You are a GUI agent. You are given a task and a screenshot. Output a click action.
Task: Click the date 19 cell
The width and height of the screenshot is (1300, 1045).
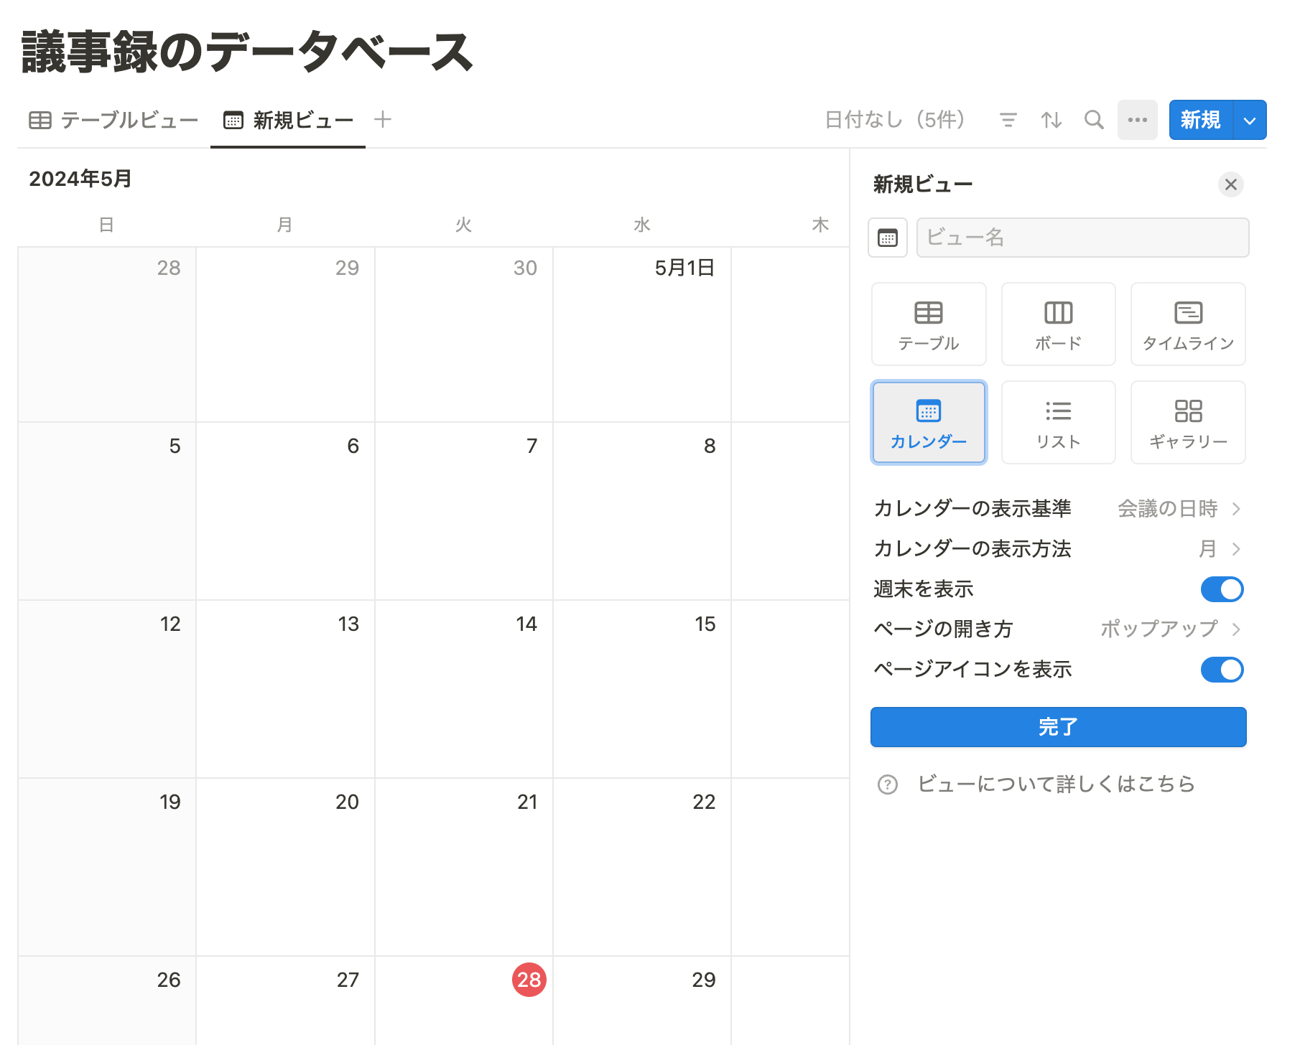107,867
